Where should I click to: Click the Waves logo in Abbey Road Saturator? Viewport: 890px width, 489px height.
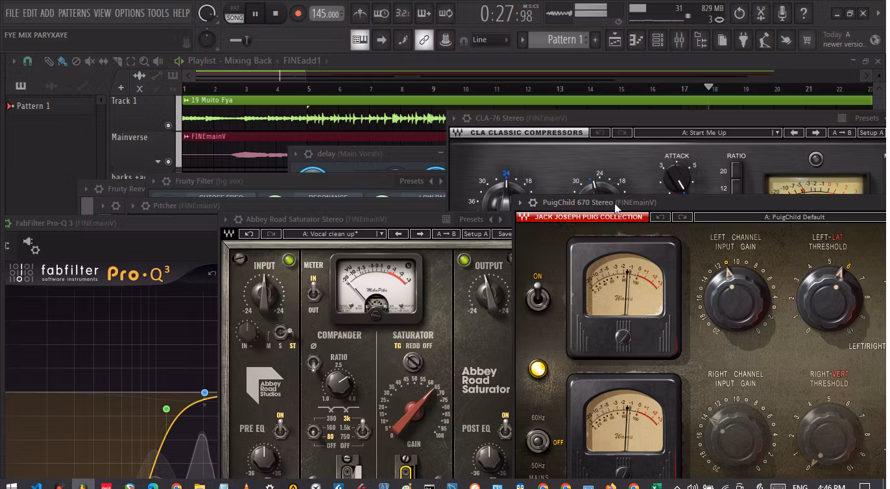229,233
